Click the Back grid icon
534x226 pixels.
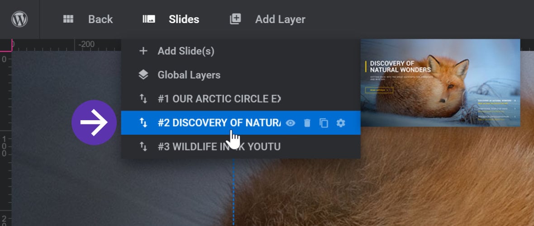coord(68,19)
